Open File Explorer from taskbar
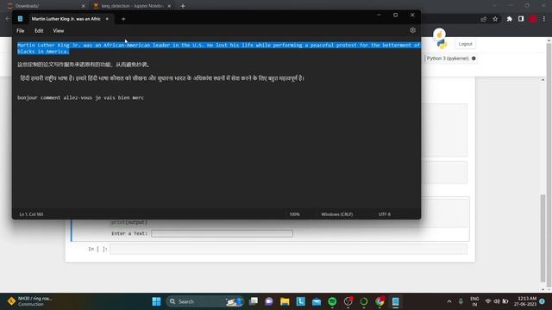 (x=285, y=301)
